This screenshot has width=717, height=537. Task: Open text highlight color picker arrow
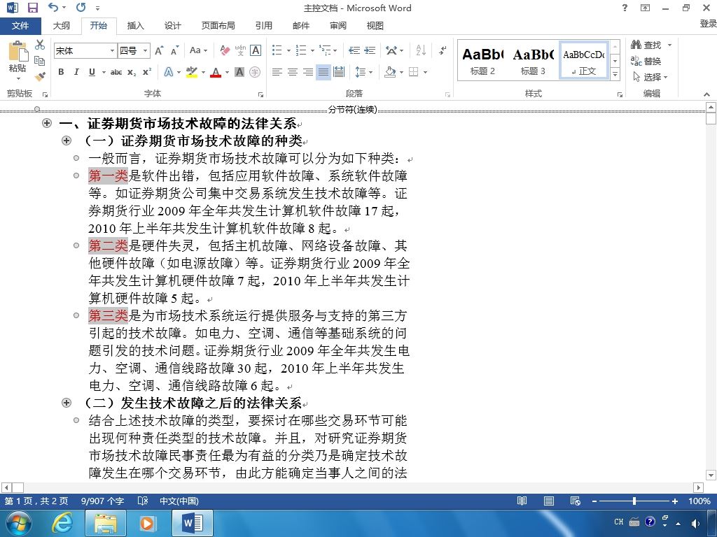[203, 72]
